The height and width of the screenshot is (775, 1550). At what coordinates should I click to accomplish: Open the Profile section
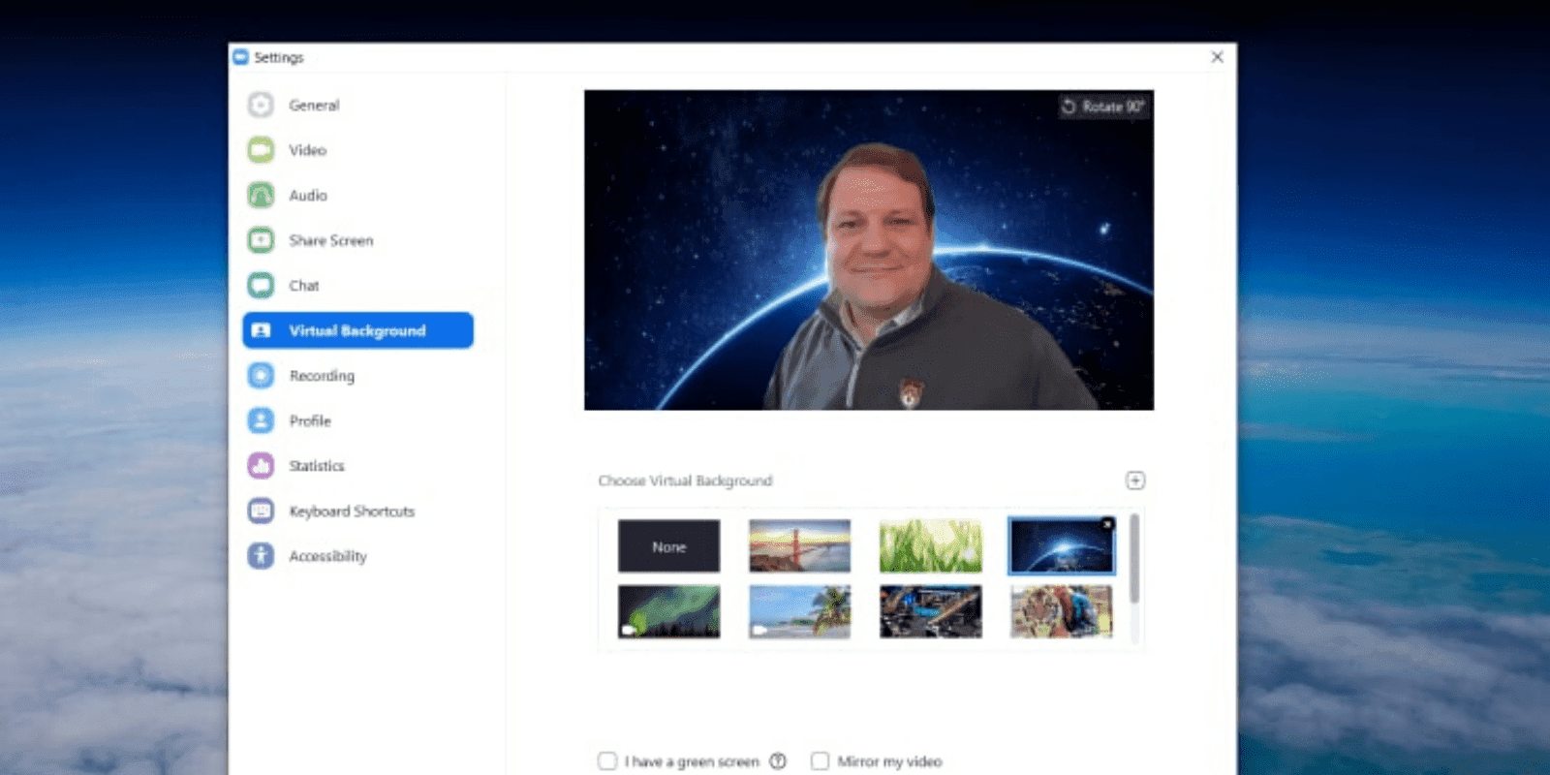(x=310, y=420)
